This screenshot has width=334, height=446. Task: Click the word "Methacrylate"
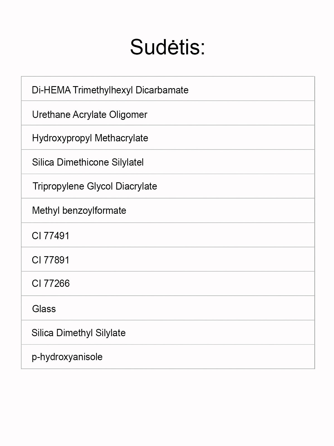point(121,138)
